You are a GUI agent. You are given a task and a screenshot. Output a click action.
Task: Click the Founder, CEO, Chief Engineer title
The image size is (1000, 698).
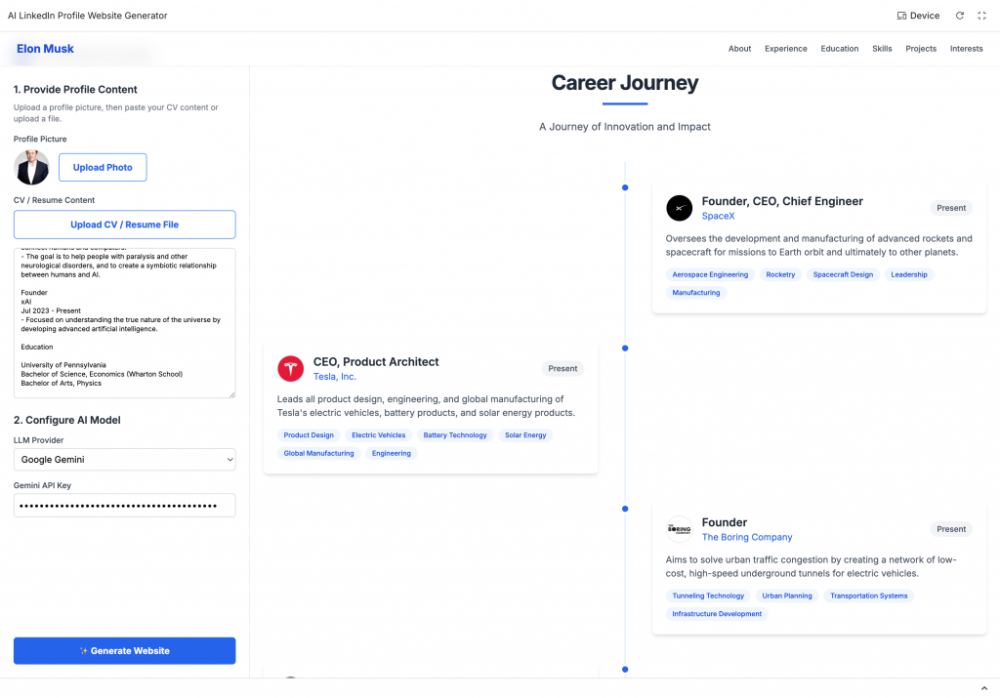(782, 201)
